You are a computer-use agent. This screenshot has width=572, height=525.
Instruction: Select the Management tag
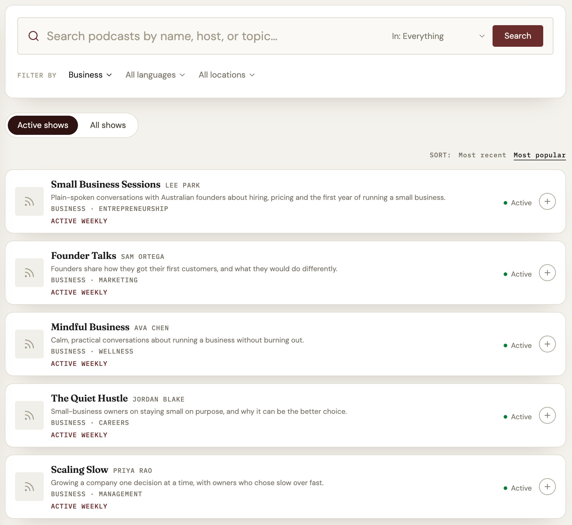point(121,494)
